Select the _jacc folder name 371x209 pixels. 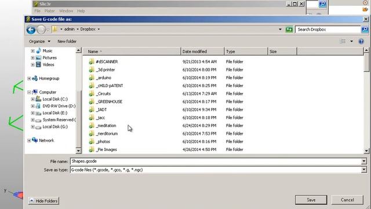(x=100, y=117)
